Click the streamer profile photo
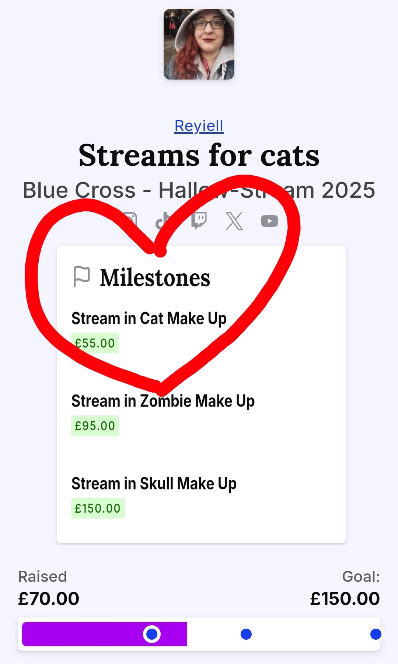The image size is (398, 664). point(199,44)
